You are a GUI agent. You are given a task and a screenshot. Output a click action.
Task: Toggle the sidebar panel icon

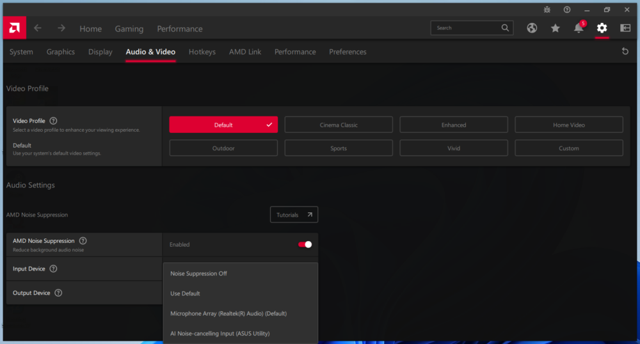click(x=625, y=28)
